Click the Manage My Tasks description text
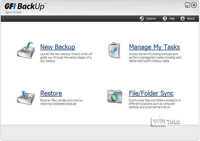 (155, 57)
